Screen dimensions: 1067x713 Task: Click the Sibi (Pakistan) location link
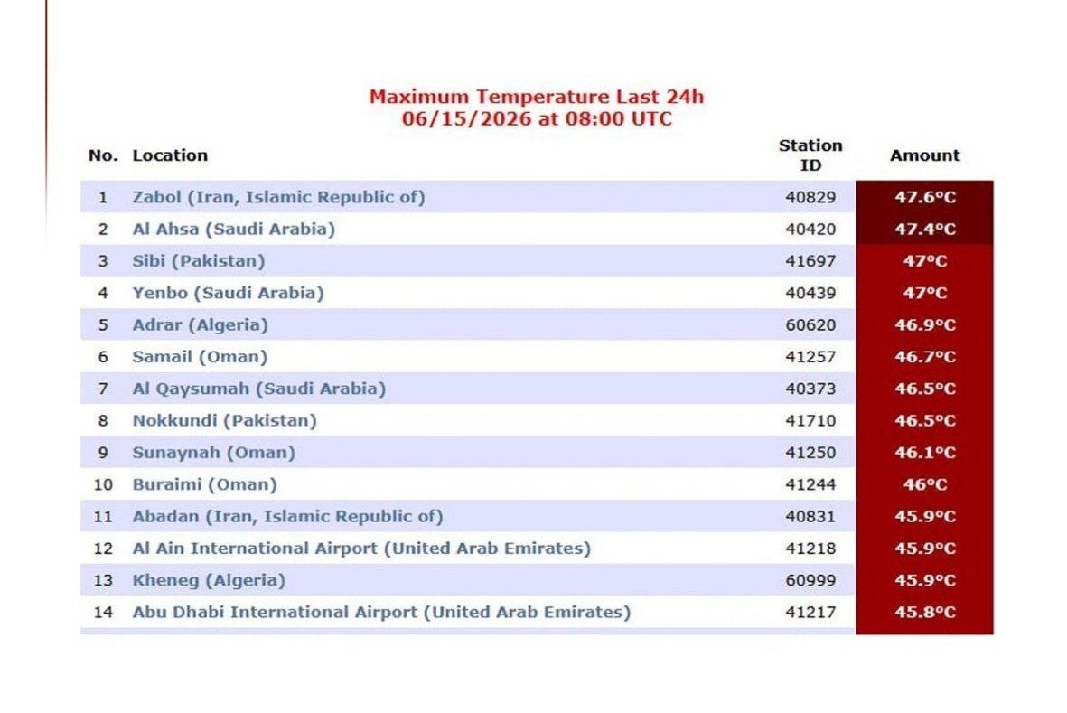pyautogui.click(x=199, y=261)
